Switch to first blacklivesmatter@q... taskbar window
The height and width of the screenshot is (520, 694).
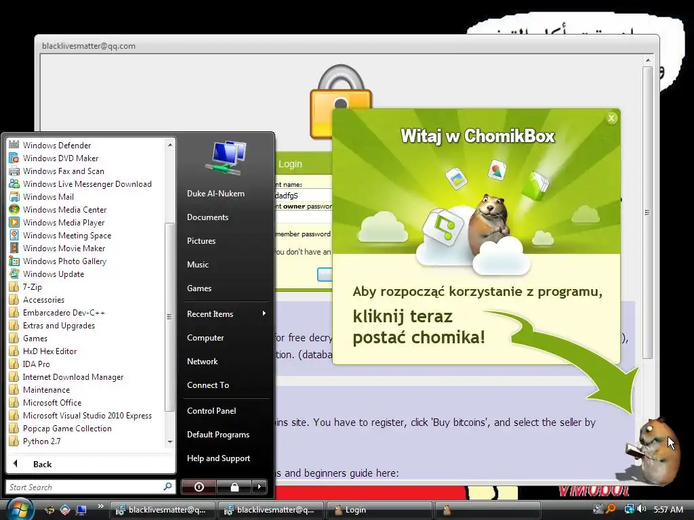[162, 510]
